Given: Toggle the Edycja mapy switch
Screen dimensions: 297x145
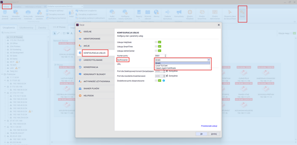Looking at the screenshot, I should tap(293, 33).
